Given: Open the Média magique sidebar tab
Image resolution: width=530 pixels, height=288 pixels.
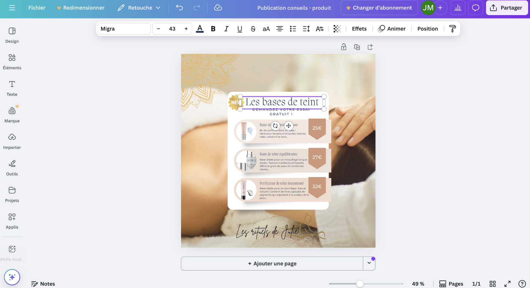Looking at the screenshot, I should pos(12,254).
